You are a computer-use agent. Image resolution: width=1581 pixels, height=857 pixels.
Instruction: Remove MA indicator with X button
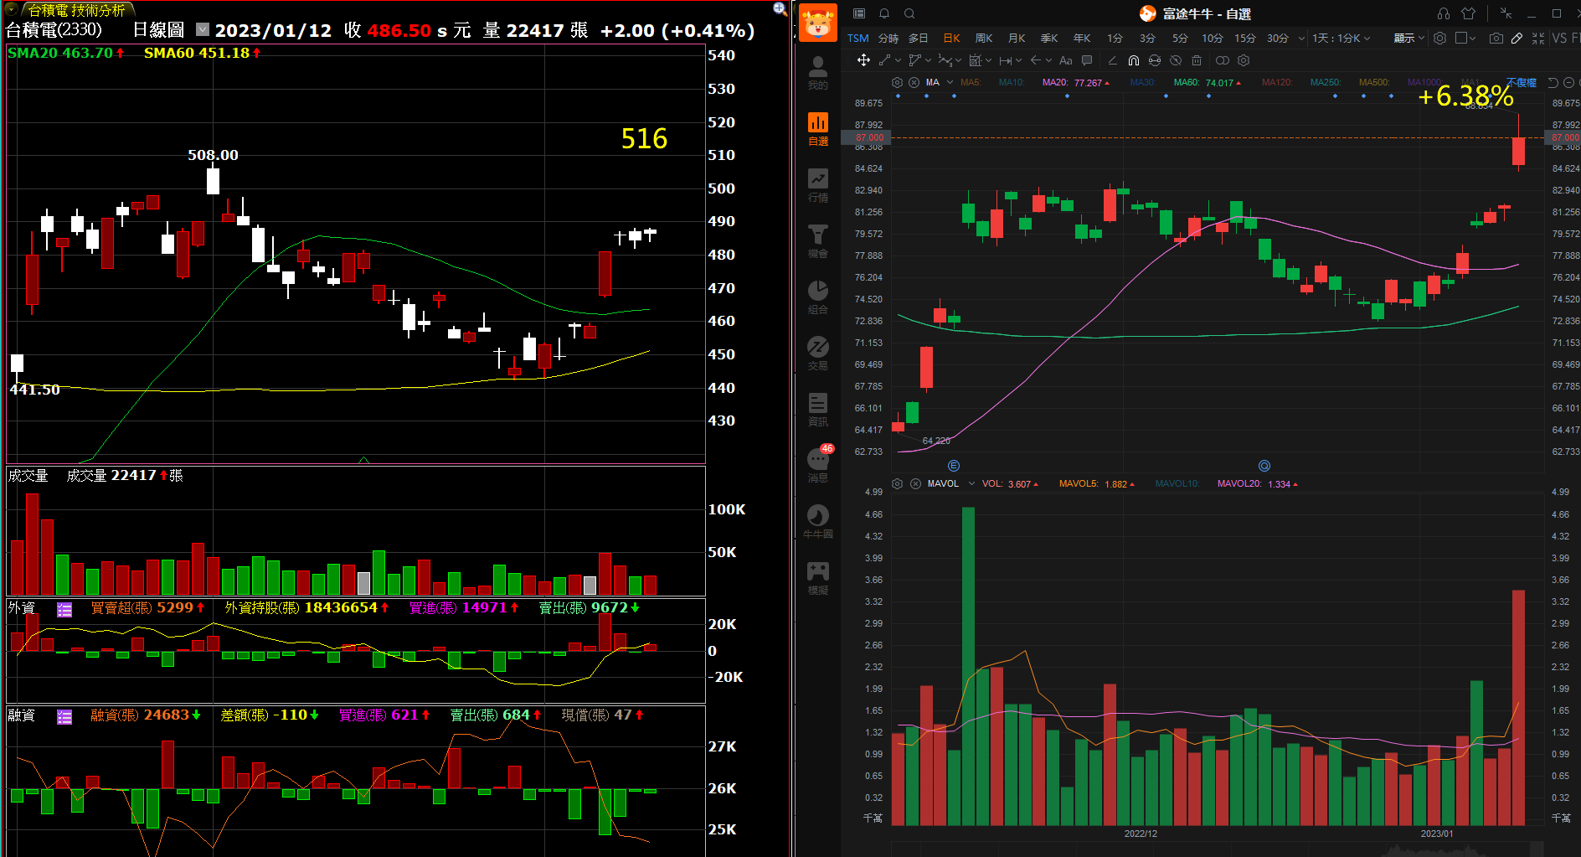pyautogui.click(x=914, y=82)
